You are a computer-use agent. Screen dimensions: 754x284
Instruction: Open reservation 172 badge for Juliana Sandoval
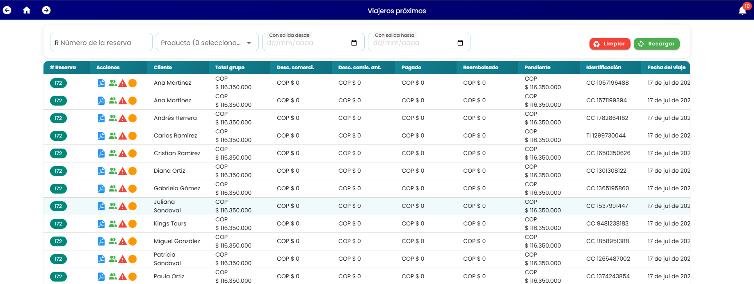coord(58,206)
